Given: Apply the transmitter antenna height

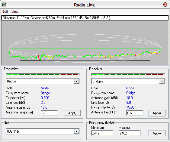Looking at the screenshot, I should 72,113.
